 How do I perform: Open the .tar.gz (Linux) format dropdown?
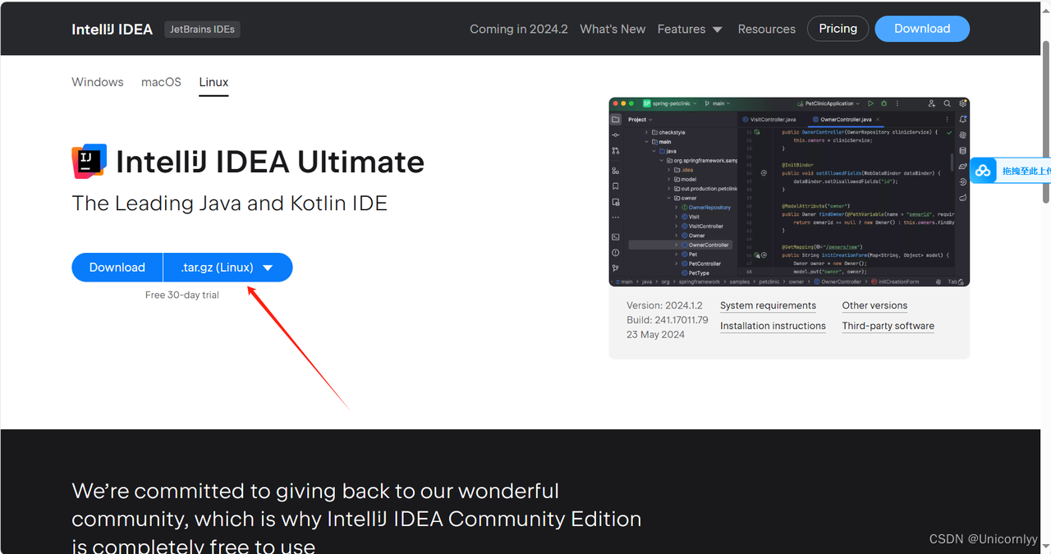pyautogui.click(x=227, y=268)
